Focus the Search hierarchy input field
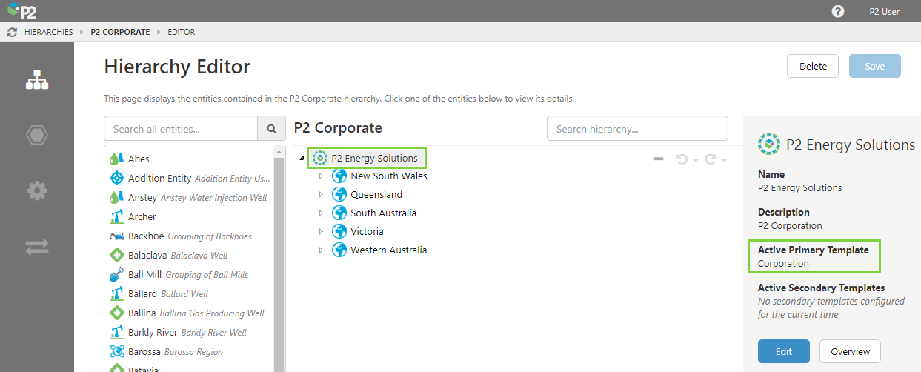Viewport: 921px width, 372px height. pos(637,129)
